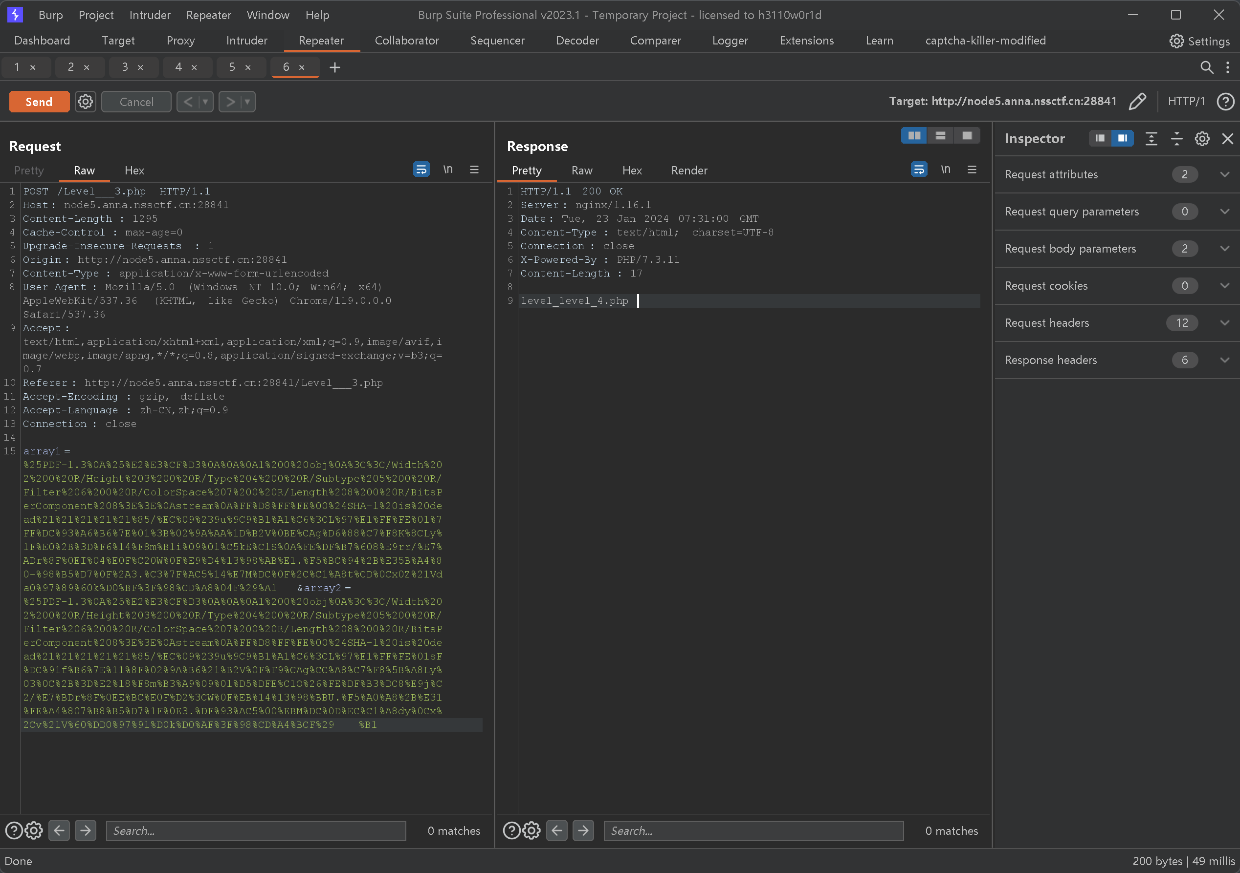Close Repeater tab number 3
This screenshot has height=873, width=1240.
140,67
